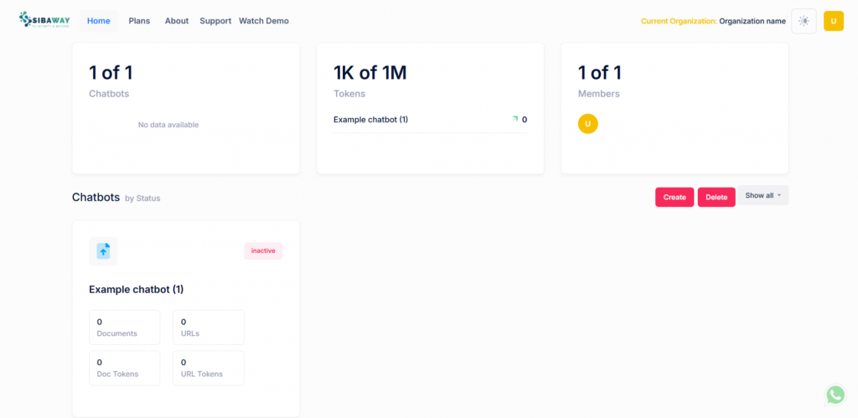Click the Doc Tokens count box
Image resolution: width=858 pixels, height=418 pixels.
124,369
